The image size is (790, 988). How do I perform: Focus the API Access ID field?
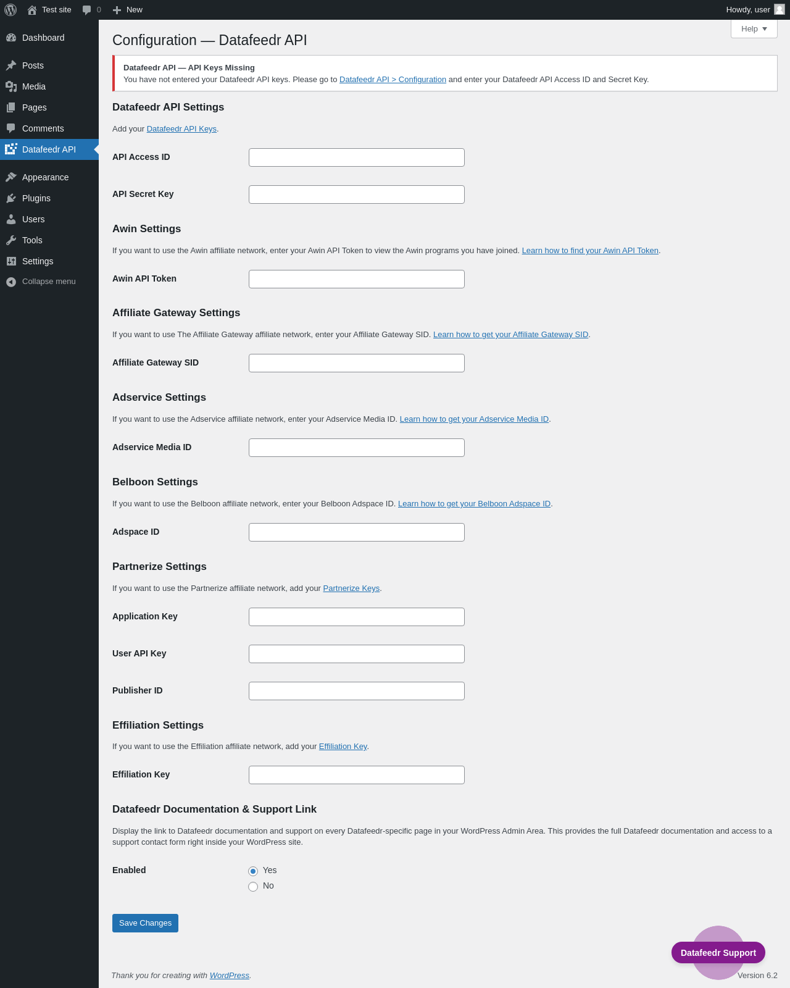click(357, 157)
